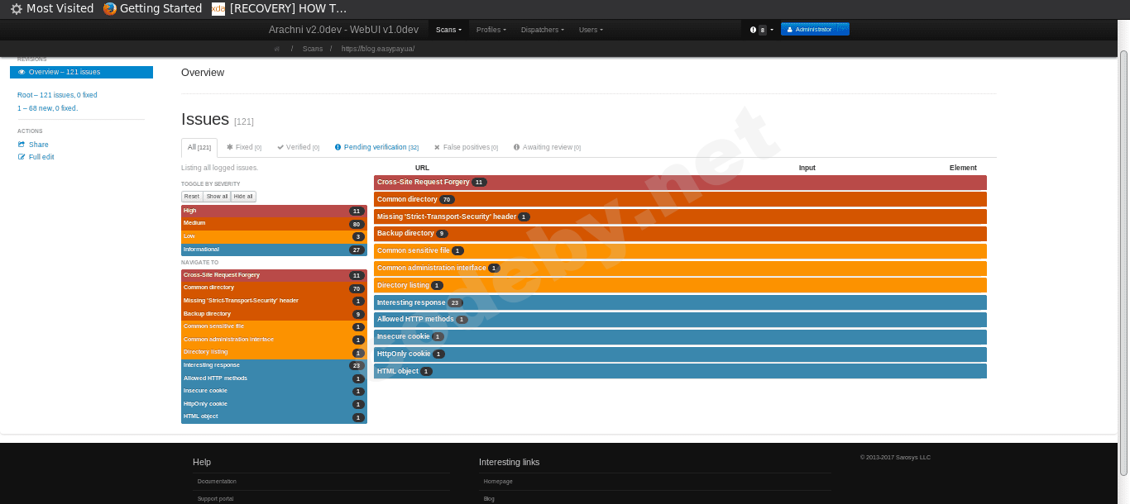Navigate to Interesting response in sidebar list
Screen dimensions: 1130x504
[x=274, y=365]
